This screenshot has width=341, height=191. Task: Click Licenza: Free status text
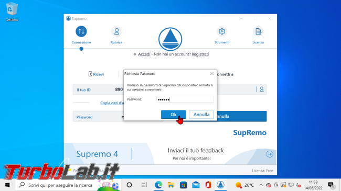[262, 171]
